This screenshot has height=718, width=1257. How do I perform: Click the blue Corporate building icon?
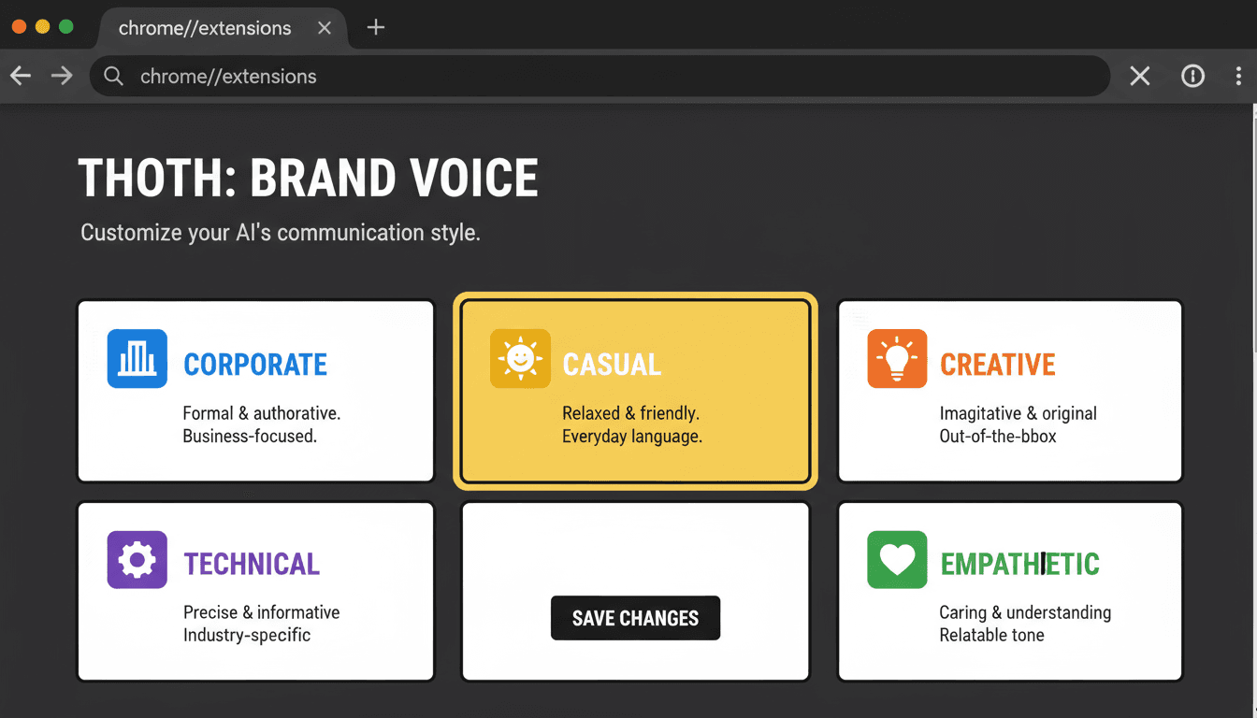pos(137,358)
